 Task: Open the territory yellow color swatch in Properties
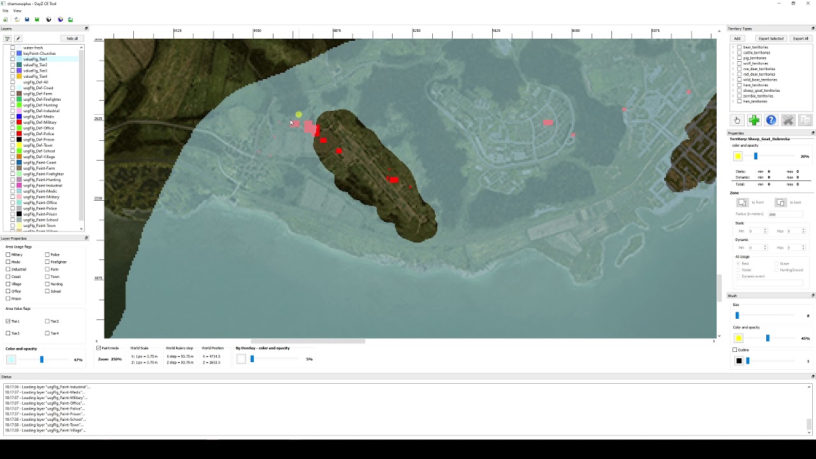[738, 156]
